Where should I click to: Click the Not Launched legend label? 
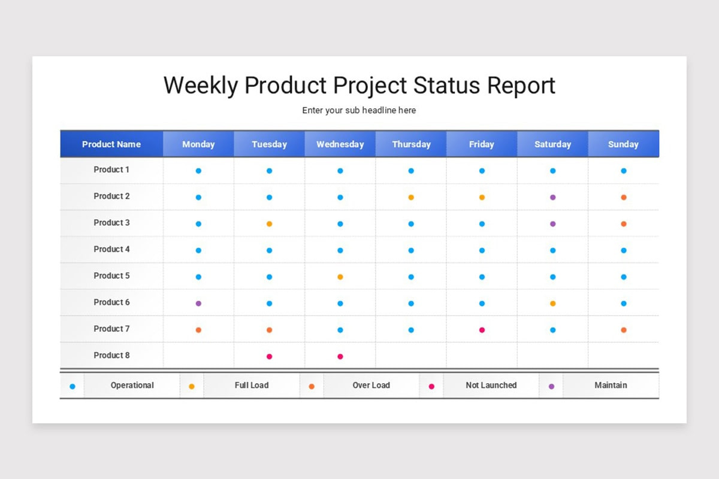[491, 386]
